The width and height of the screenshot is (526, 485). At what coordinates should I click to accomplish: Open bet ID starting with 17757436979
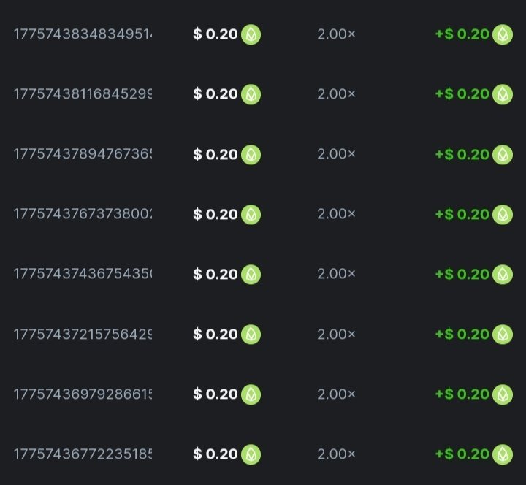83,394
